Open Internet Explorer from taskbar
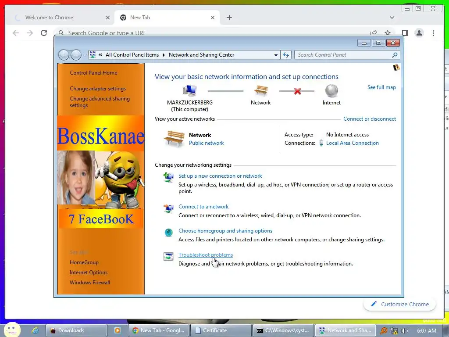The width and height of the screenshot is (449, 337). [x=35, y=330]
